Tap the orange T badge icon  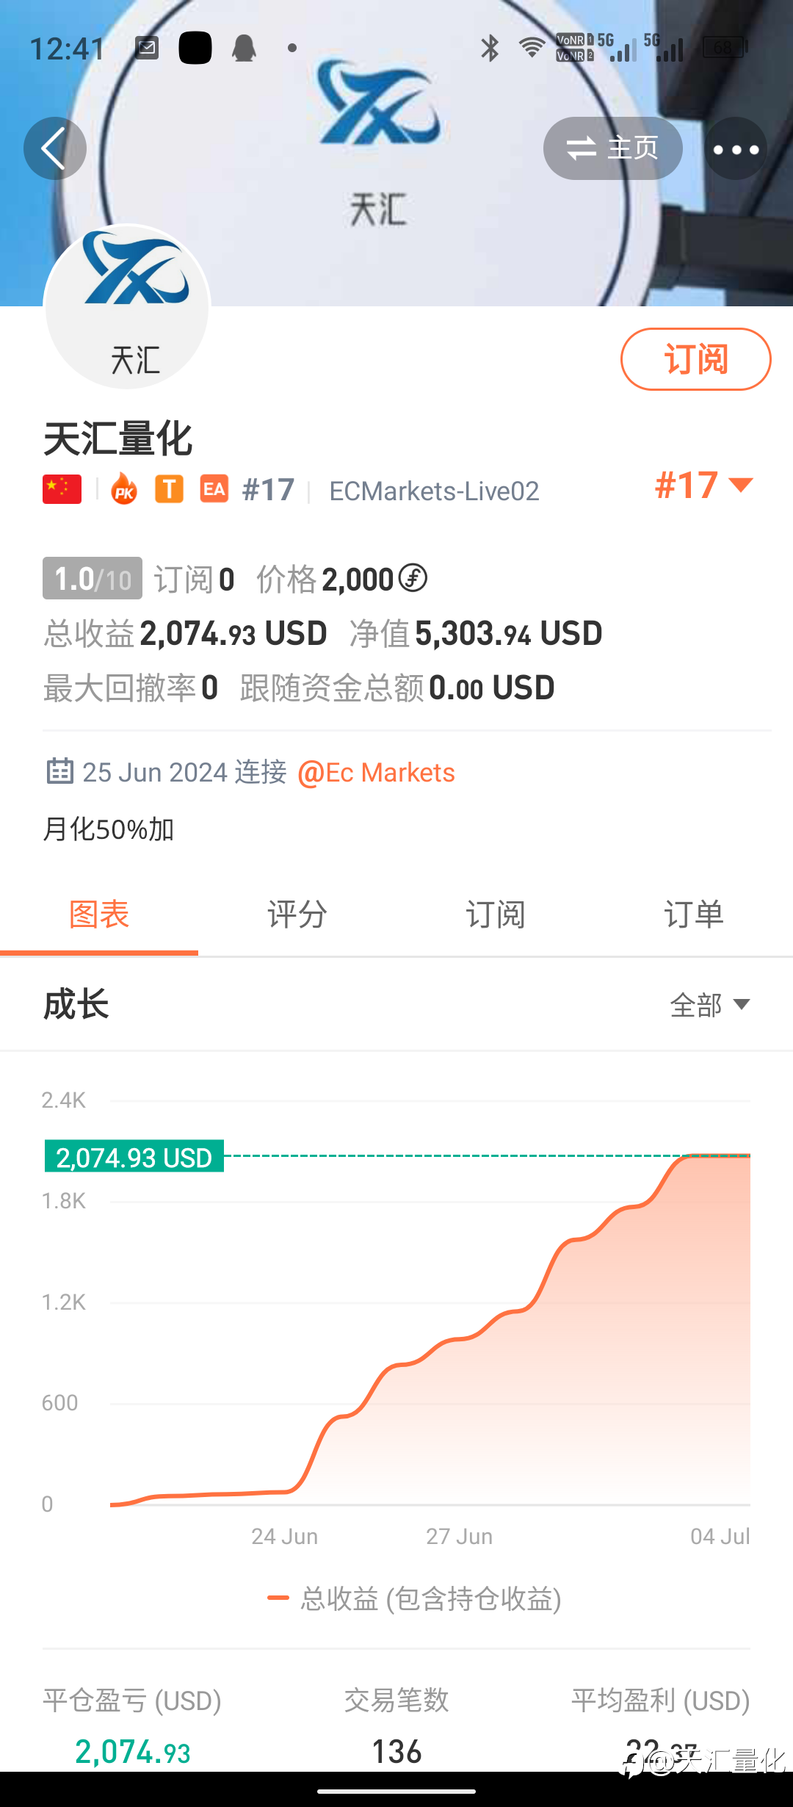(169, 489)
